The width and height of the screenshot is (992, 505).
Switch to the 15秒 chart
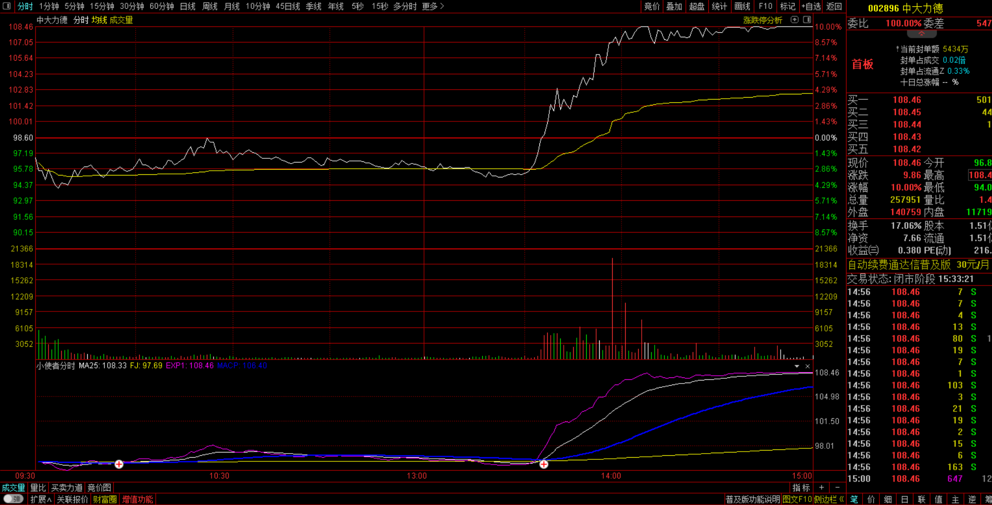(380, 6)
